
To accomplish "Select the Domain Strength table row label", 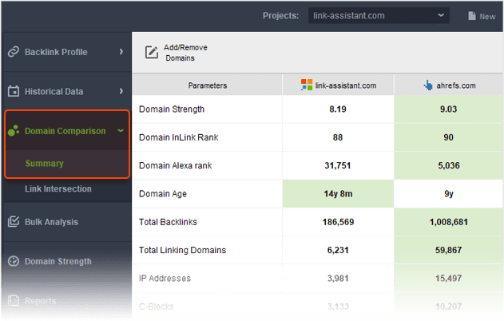I will [172, 109].
